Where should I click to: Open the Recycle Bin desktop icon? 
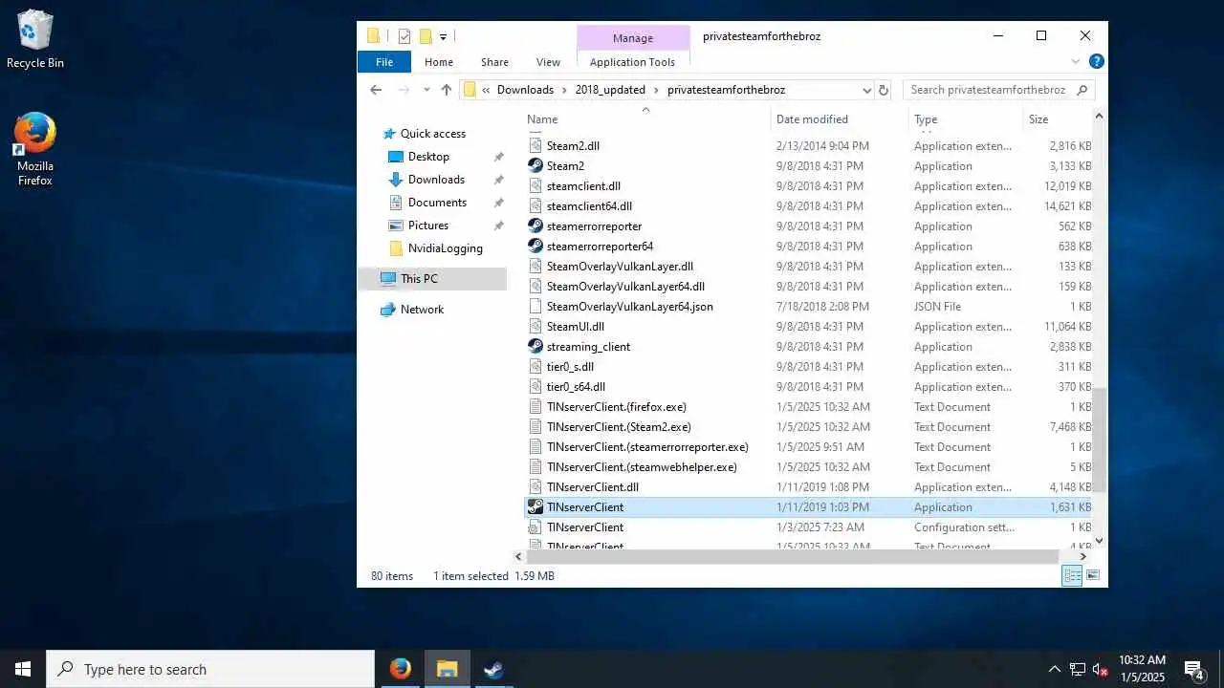[35, 40]
